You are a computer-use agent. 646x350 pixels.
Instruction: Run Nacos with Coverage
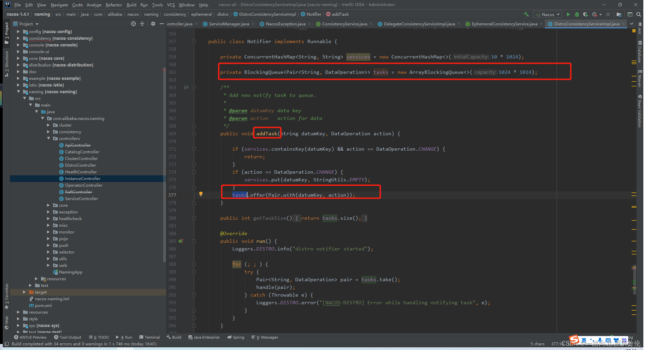pyautogui.click(x=585, y=14)
